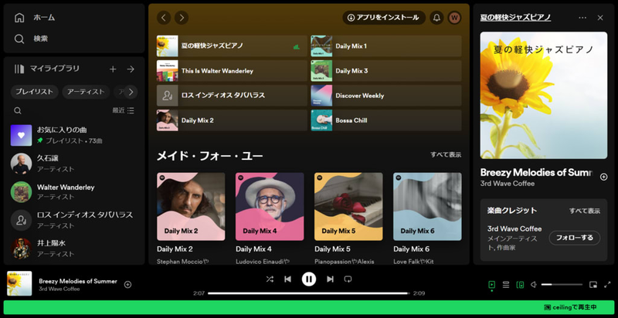Image resolution: width=618 pixels, height=318 pixels.
Task: Open the search page (検索)
Action: (32, 39)
